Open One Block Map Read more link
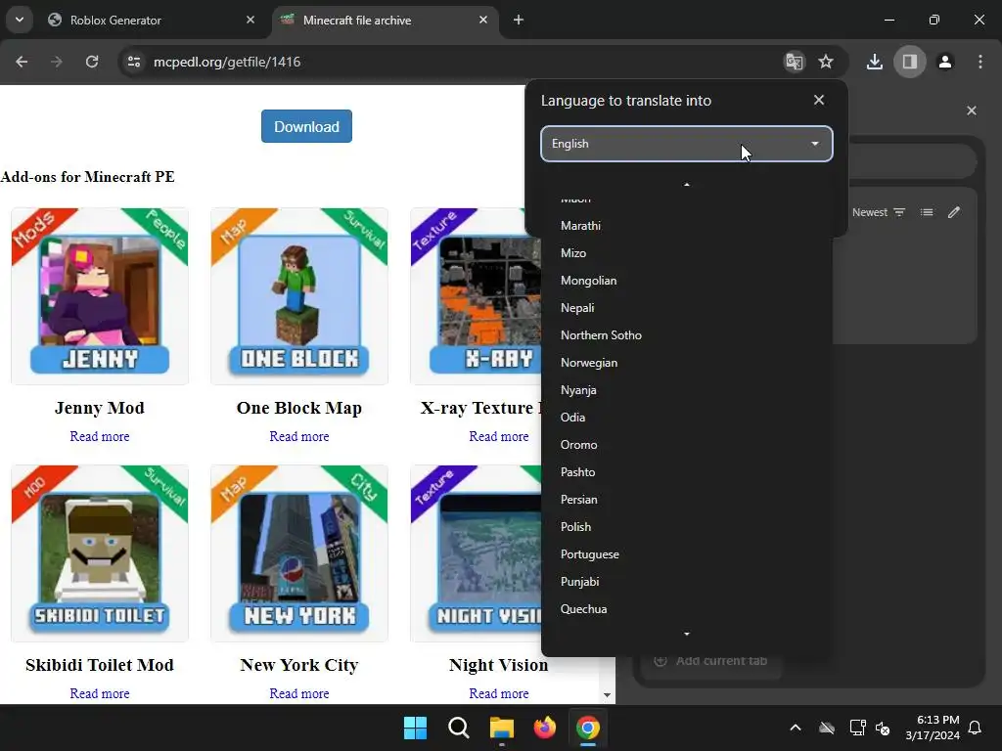Viewport: 1002px width, 751px height. pos(299,436)
